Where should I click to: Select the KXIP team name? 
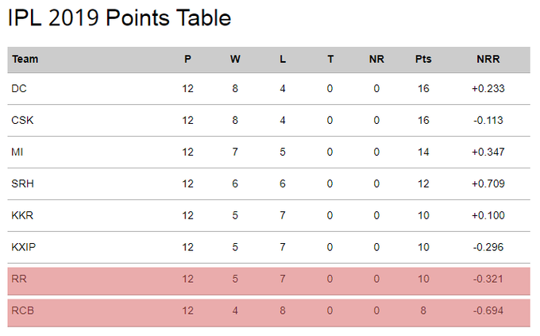[x=23, y=247]
